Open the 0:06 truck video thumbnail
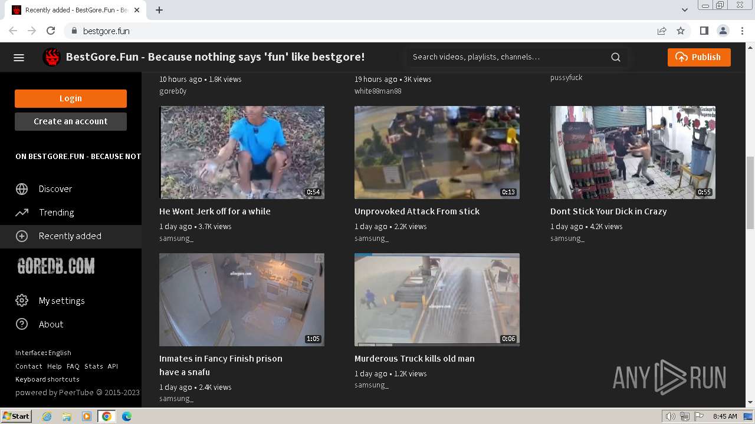 click(437, 300)
